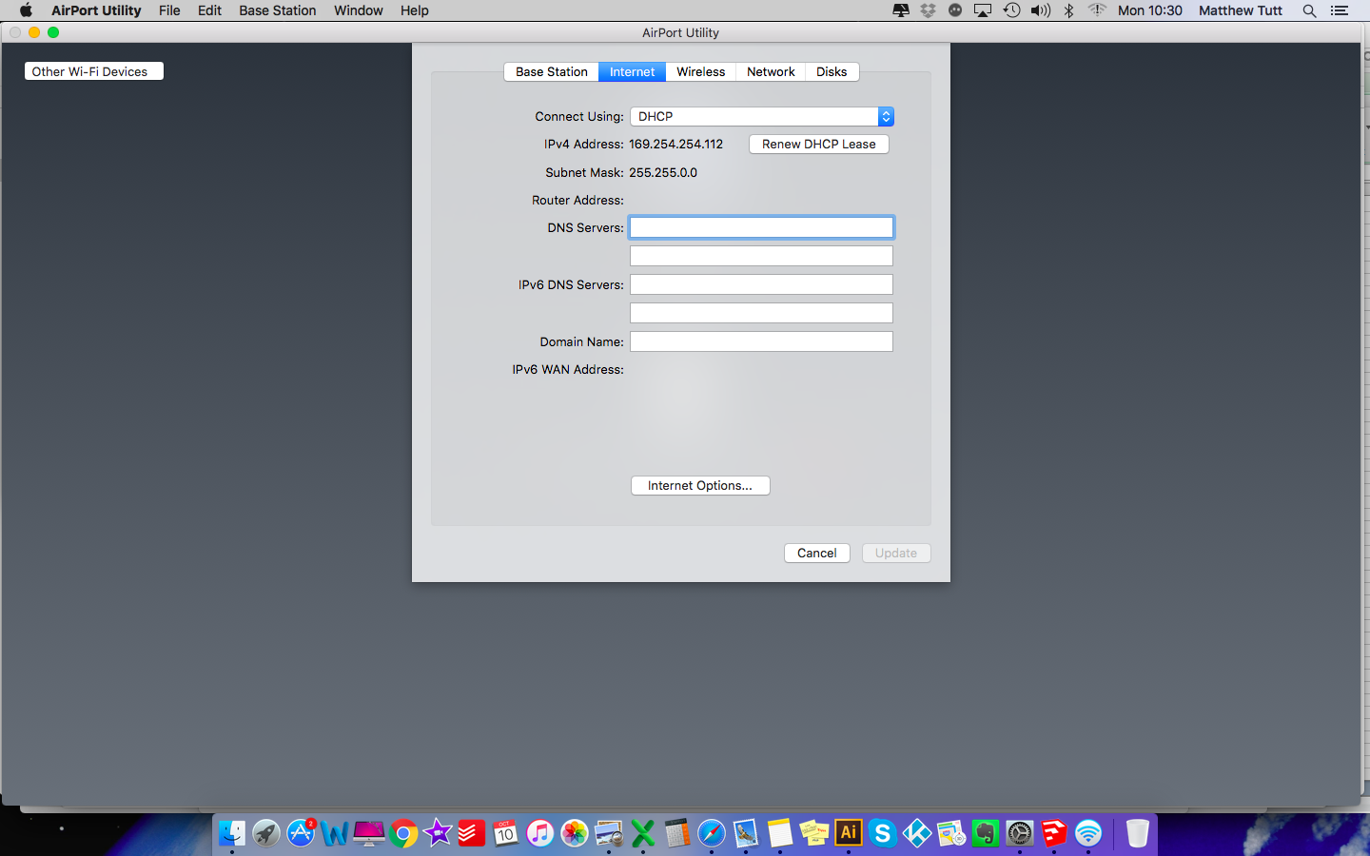Open the Wi-Fi status menu bar icon
This screenshot has width=1370, height=856.
(1097, 10)
